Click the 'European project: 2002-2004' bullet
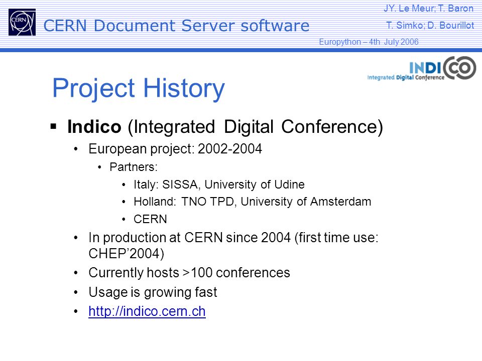Image resolution: width=482 pixels, height=361 pixels. (175, 149)
